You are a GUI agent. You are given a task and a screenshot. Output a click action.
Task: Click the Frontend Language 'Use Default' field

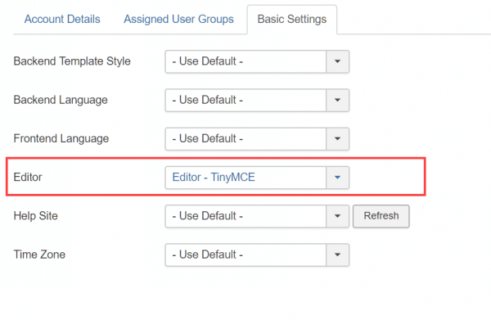[245, 138]
